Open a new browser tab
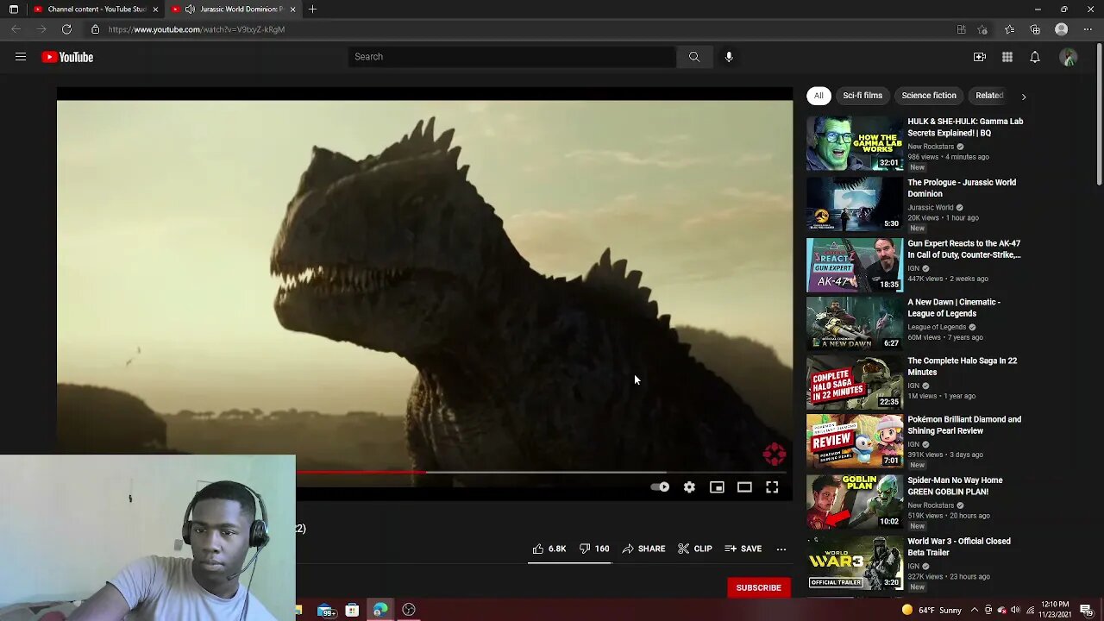1104x621 pixels. pyautogui.click(x=312, y=9)
